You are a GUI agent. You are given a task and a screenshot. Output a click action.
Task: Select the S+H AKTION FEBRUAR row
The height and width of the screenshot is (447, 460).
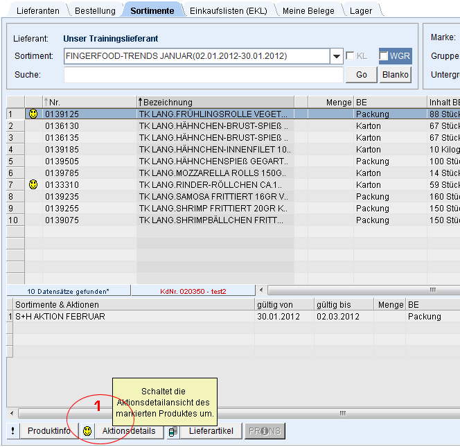point(132,317)
